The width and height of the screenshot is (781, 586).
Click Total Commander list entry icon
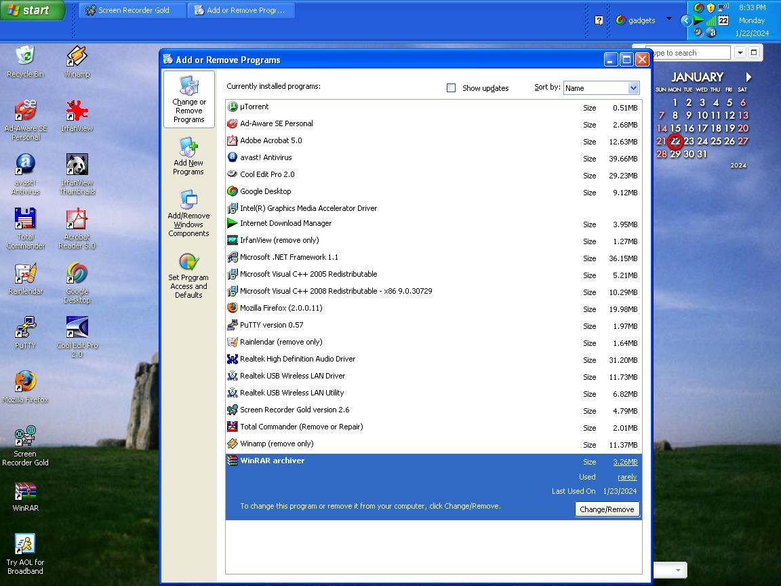click(232, 427)
